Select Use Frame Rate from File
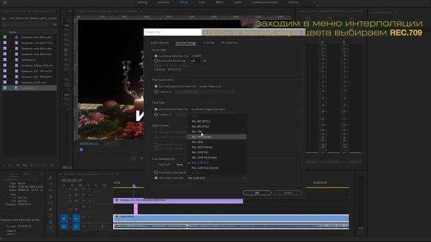Viewport: 431px width, 242px height. pos(156,56)
